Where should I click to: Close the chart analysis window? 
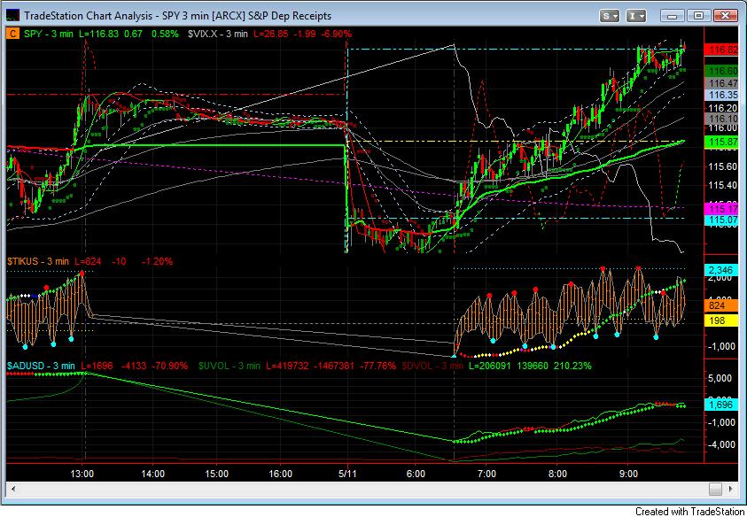725,16
